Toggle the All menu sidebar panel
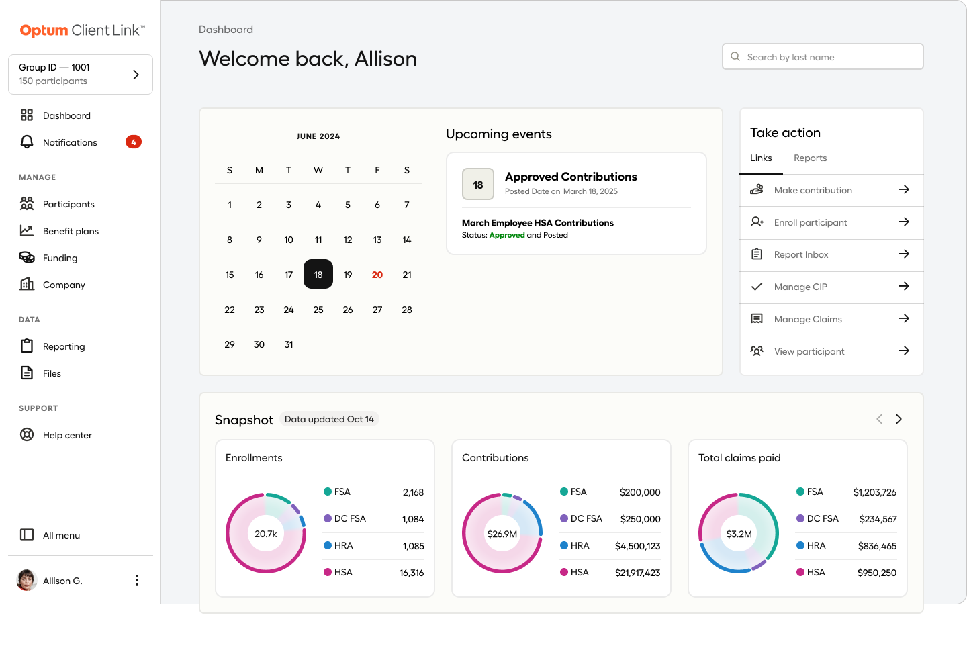This screenshot has width=967, height=654. pyautogui.click(x=27, y=534)
